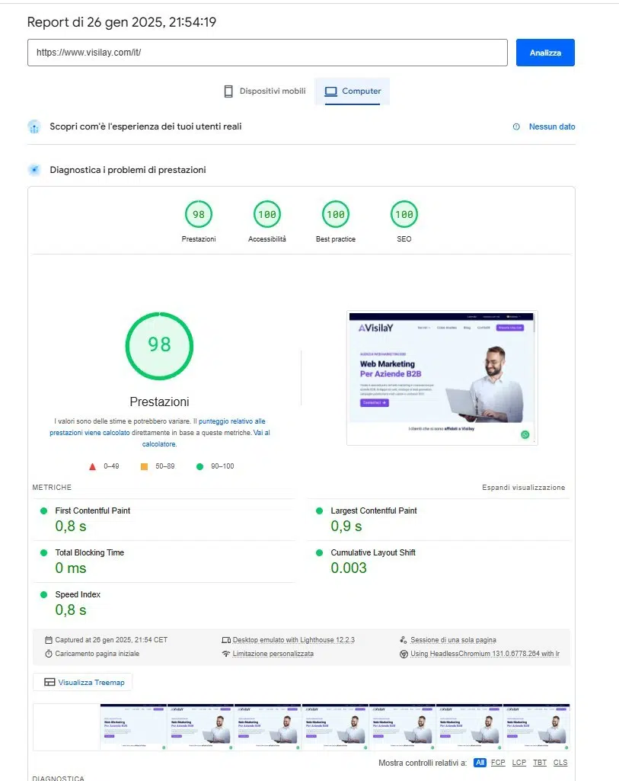Image resolution: width=619 pixels, height=781 pixels.
Task: Click the green circle 90–100 legend icon
Action: (199, 467)
